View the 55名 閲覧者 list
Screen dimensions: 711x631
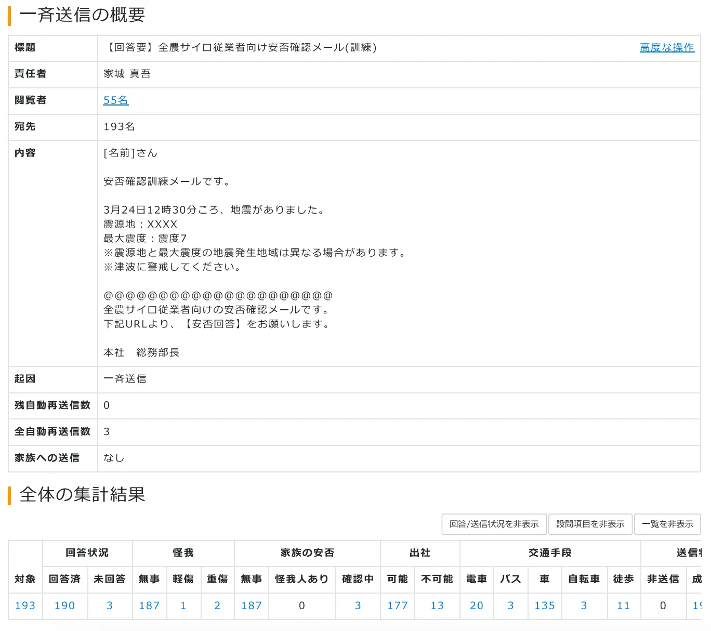pos(115,100)
